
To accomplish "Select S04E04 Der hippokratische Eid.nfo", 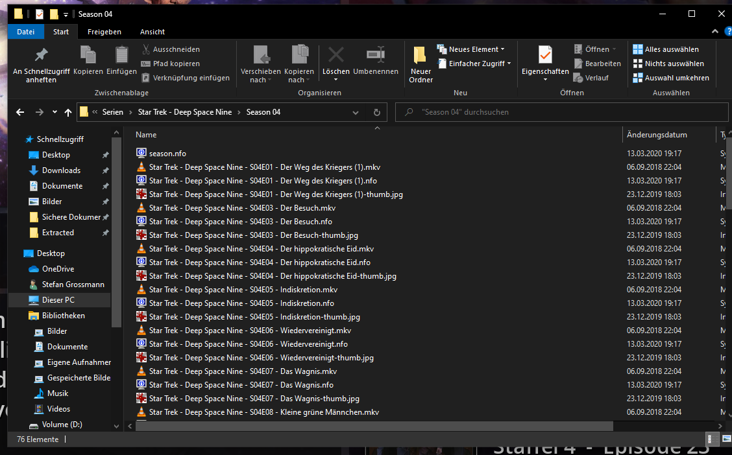I will (x=259, y=262).
